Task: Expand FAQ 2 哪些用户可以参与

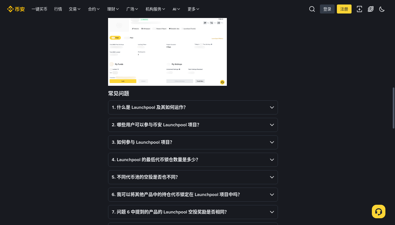Action: (x=193, y=125)
